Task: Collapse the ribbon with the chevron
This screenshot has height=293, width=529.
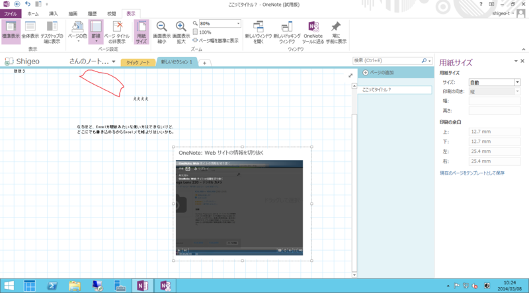Action: point(523,50)
